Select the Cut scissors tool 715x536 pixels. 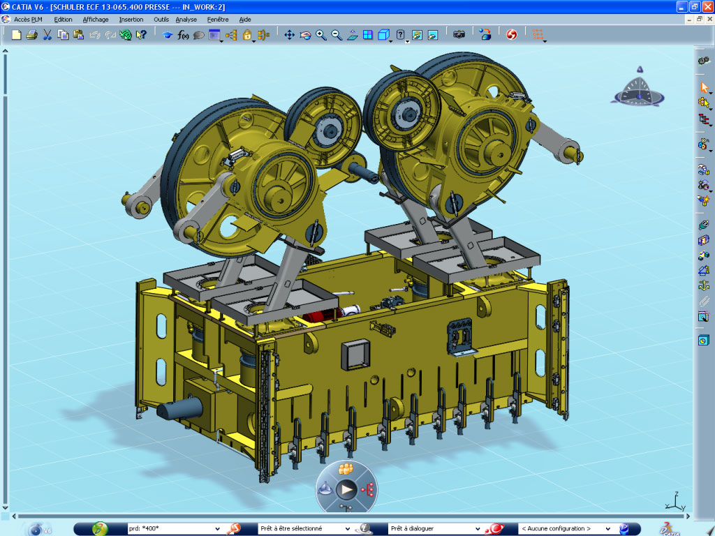click(x=47, y=34)
